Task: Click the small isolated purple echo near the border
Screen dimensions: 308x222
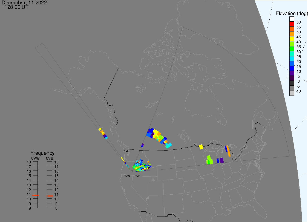Action: click(x=142, y=145)
